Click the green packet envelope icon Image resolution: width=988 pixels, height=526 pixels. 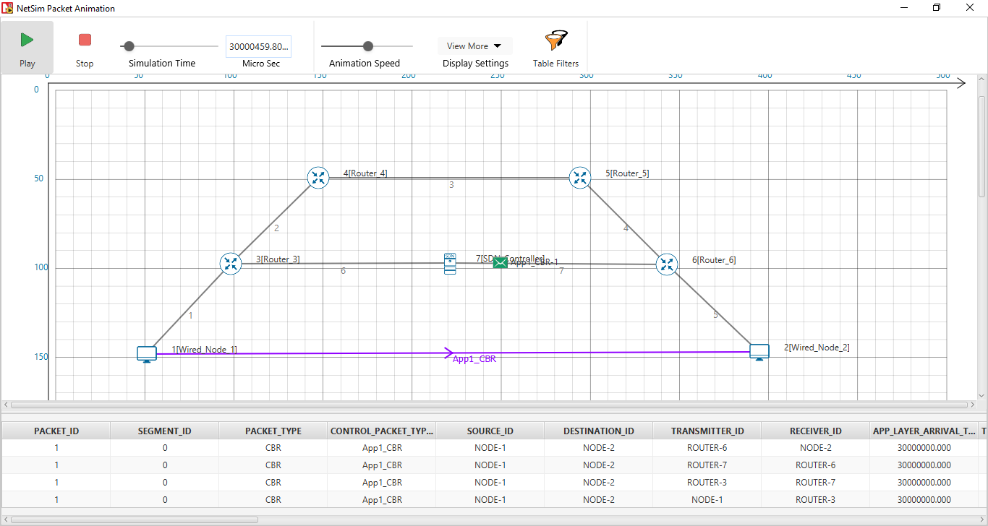[x=500, y=262]
